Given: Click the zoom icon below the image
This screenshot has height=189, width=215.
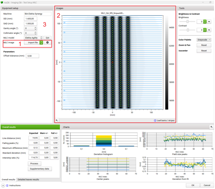Looking at the screenshot, I should tap(57, 120).
